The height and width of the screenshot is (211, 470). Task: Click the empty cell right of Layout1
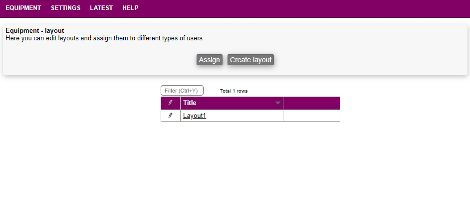tap(311, 115)
